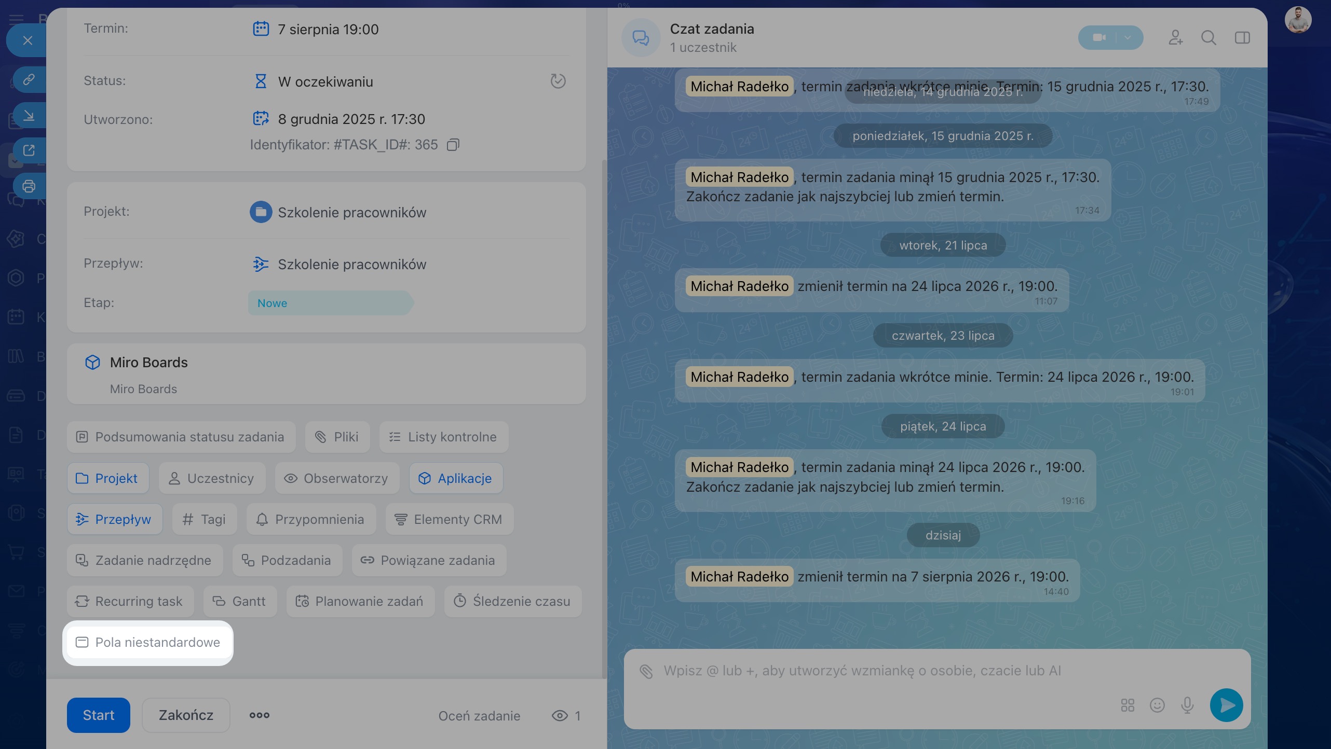Click the Czat zadania header title

(712, 29)
